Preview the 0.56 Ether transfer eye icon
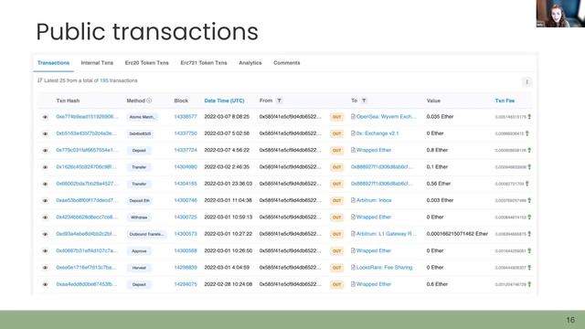The height and width of the screenshot is (329, 585). tap(45, 185)
